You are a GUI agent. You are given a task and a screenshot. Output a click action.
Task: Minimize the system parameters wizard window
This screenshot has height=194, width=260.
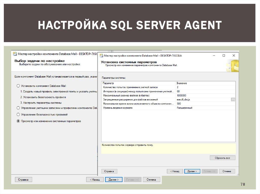tap(214, 55)
